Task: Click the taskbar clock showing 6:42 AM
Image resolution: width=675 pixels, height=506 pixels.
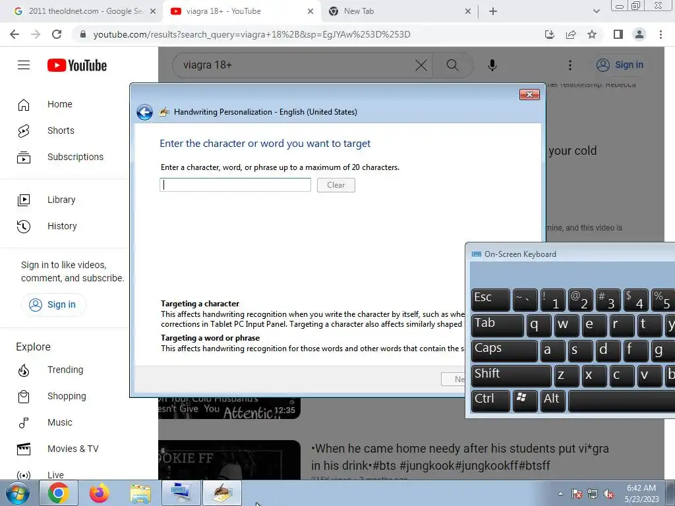Action: 641,493
